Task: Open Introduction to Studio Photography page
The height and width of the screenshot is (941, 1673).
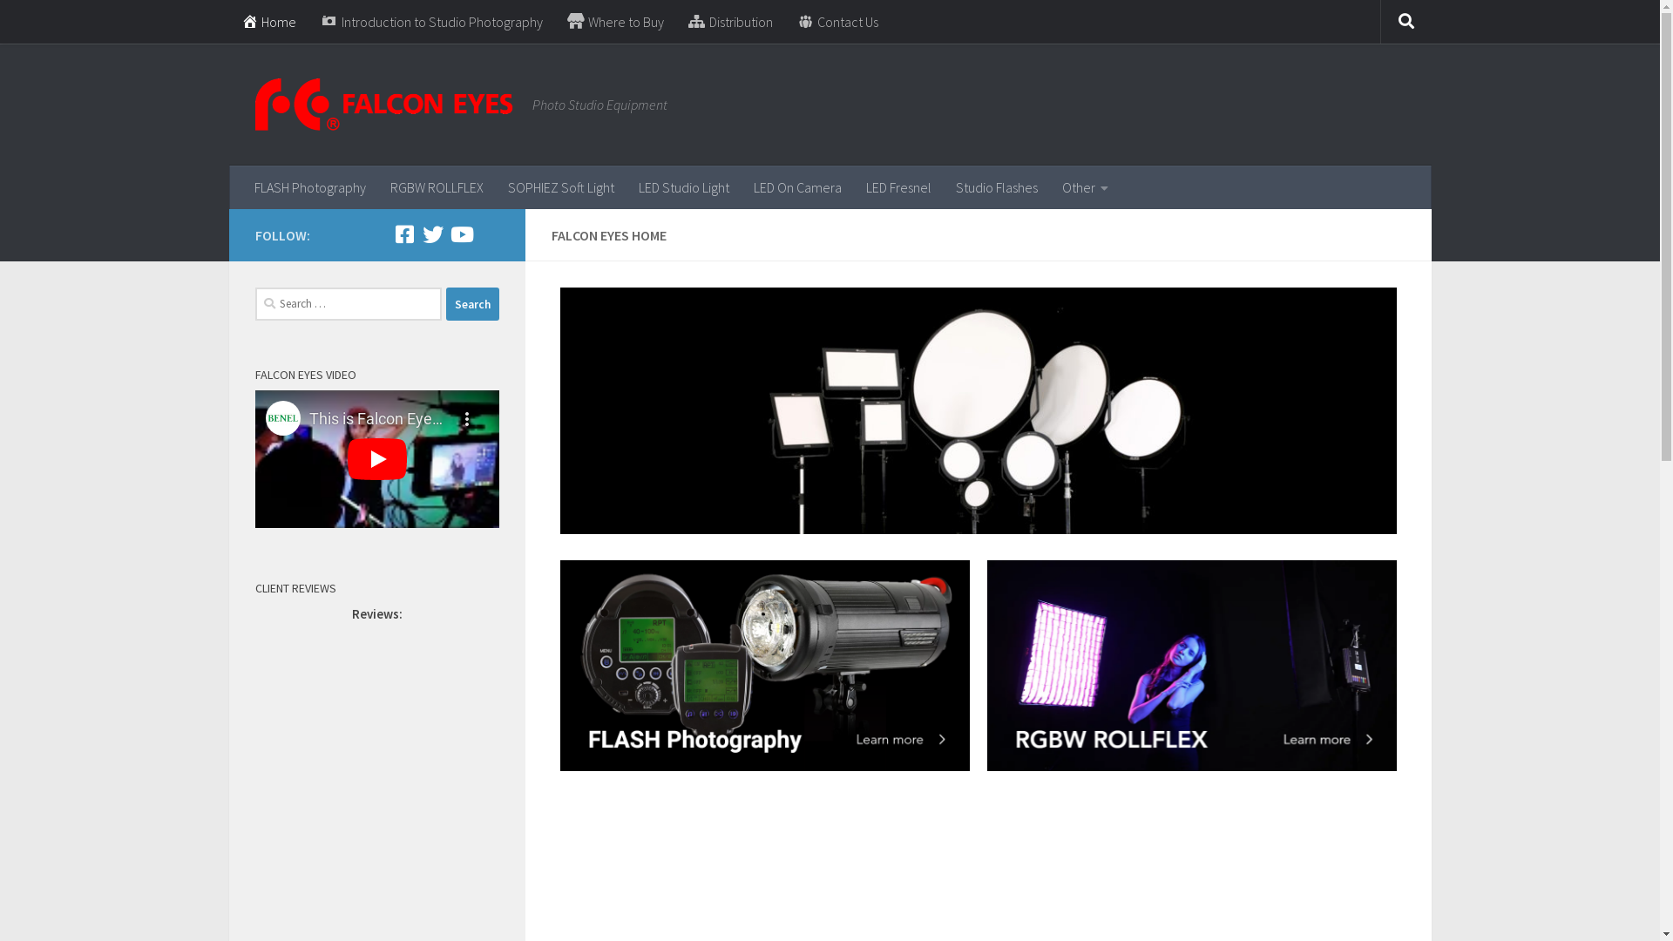Action: click(x=432, y=22)
